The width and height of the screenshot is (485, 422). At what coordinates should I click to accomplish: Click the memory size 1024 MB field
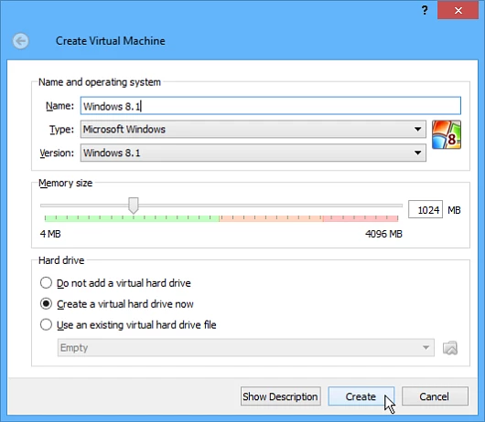(x=426, y=210)
